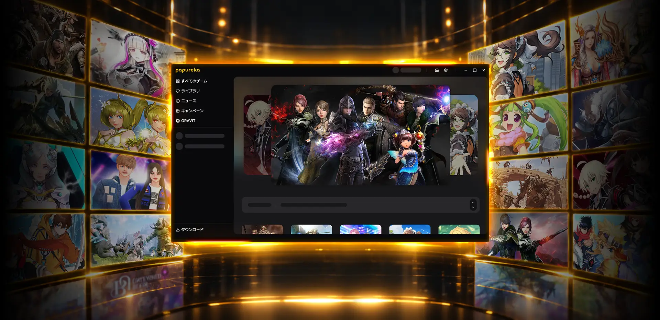Open the central fantasy heroes banner
660x320 pixels.
(361, 135)
